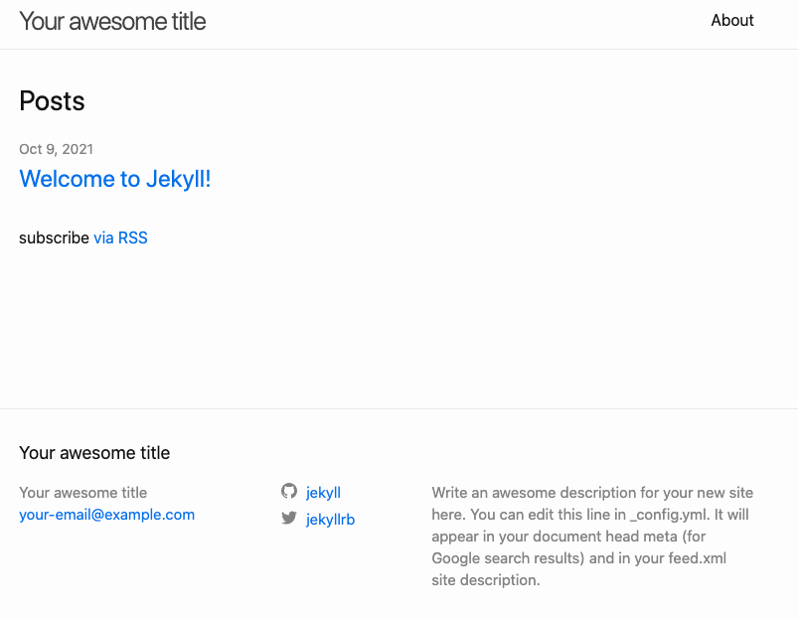Click the footer heading 'Your awesome title'
798x619 pixels.
coord(94,453)
